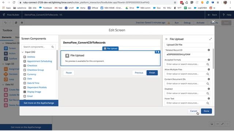Click the Content Document IDs info icon
This screenshot has height=131, width=234.
coord(209,79)
